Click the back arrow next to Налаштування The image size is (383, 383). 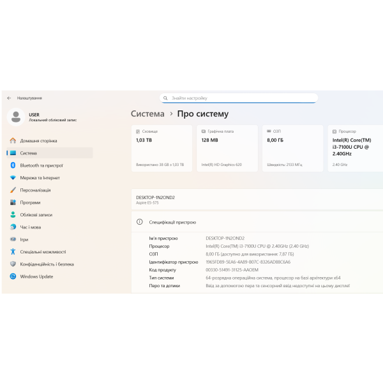coord(9,98)
